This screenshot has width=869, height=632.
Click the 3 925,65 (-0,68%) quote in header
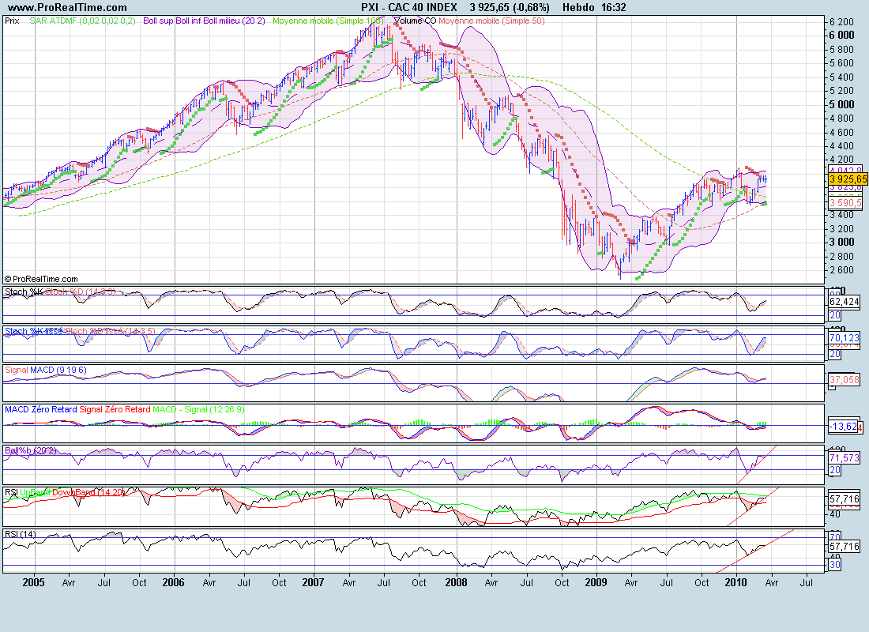510,8
